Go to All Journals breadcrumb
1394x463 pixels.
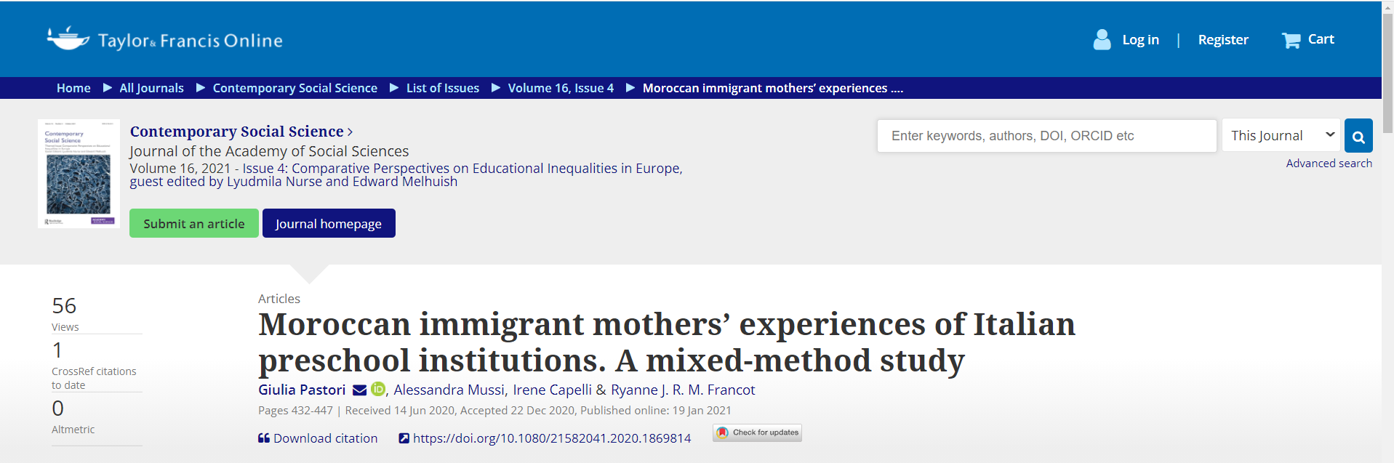click(151, 88)
